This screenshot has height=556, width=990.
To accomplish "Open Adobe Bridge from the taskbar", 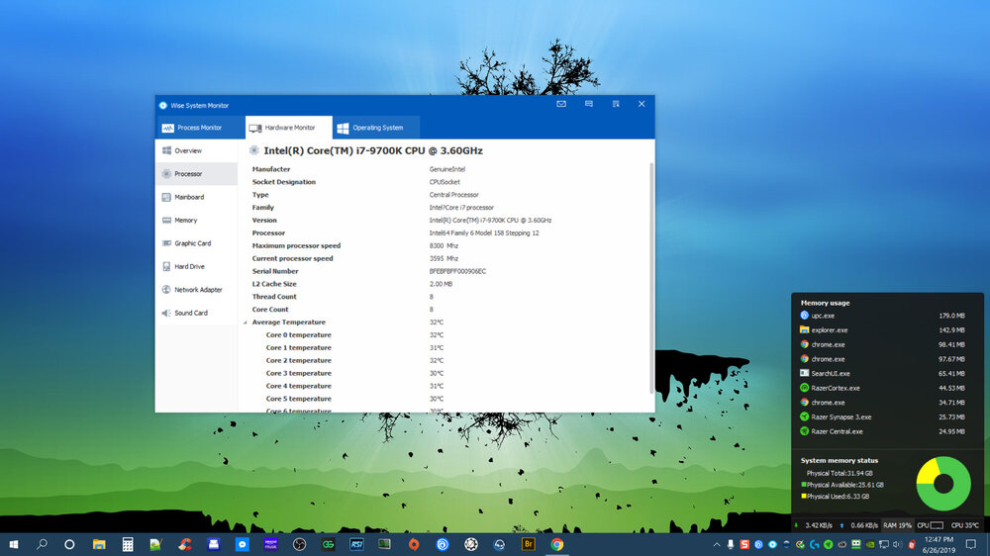I will pyautogui.click(x=529, y=544).
